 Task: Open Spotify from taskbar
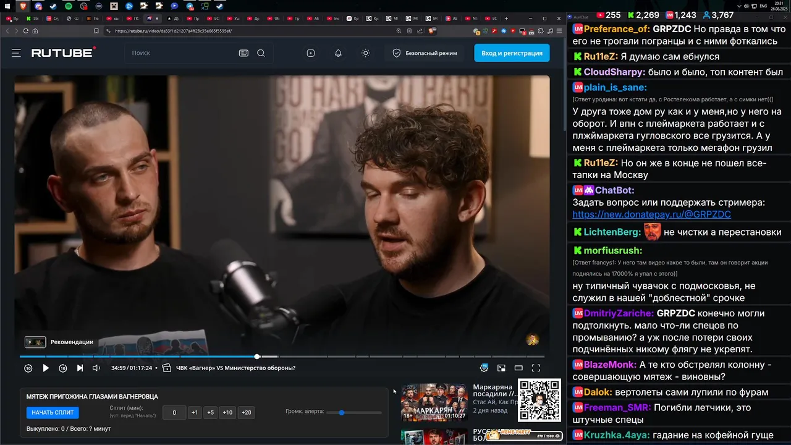point(68,6)
